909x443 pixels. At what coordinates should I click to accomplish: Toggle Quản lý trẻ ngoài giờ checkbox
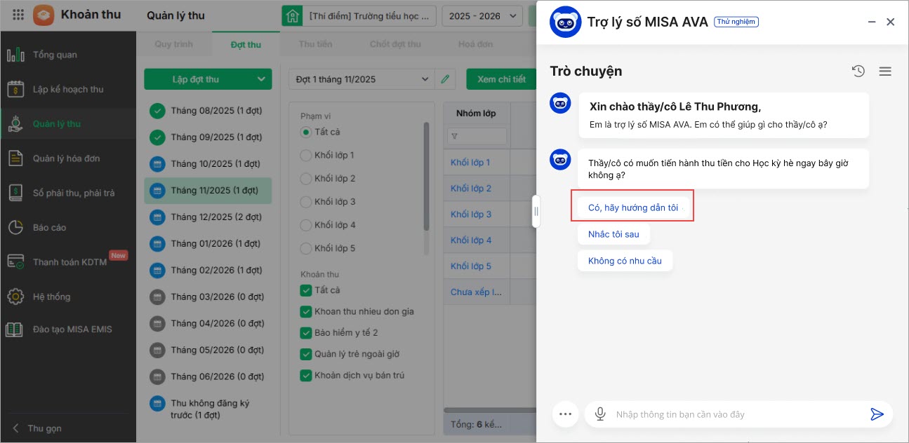[305, 354]
